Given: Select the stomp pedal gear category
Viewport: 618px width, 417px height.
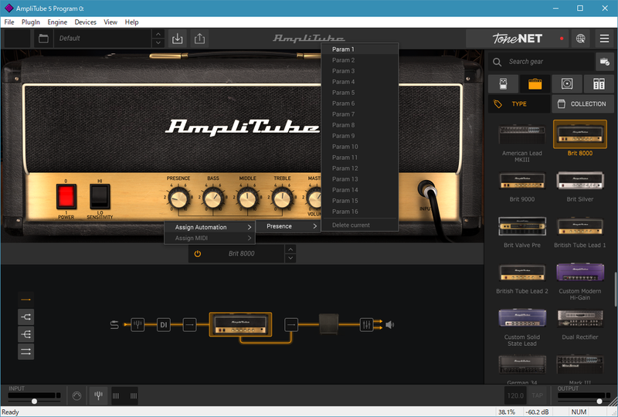Looking at the screenshot, I should click(x=503, y=83).
